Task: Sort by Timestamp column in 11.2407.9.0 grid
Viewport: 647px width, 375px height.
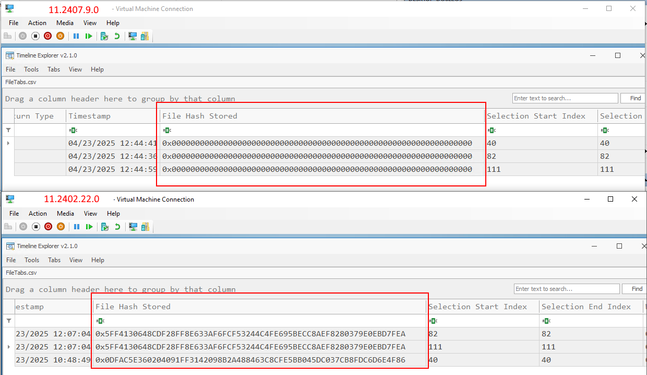Action: click(x=112, y=116)
